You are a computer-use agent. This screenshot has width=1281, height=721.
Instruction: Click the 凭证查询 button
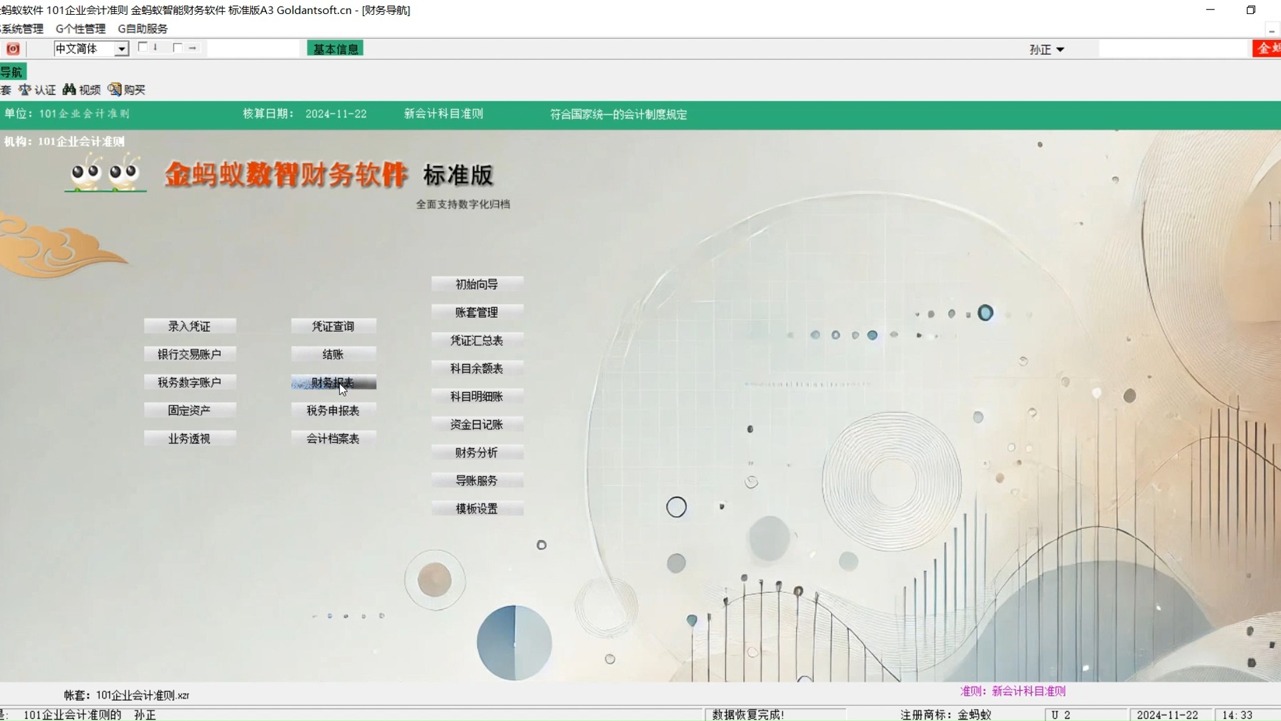click(334, 326)
